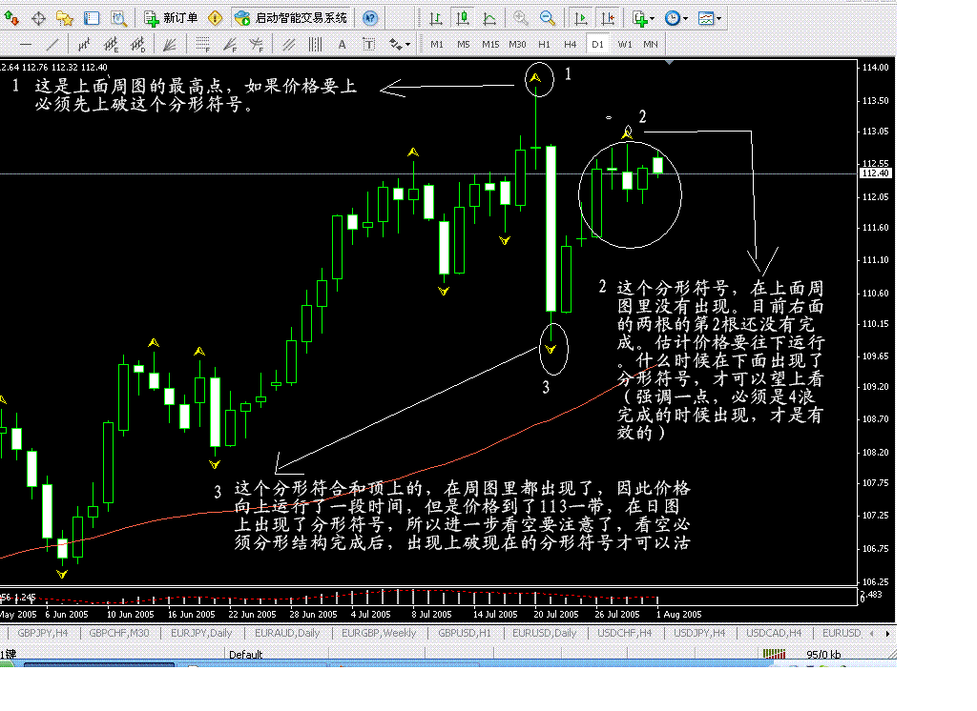Image resolution: width=977 pixels, height=711 pixels.
Task: Click the chart shift triangle marker at top
Action: click(x=669, y=62)
